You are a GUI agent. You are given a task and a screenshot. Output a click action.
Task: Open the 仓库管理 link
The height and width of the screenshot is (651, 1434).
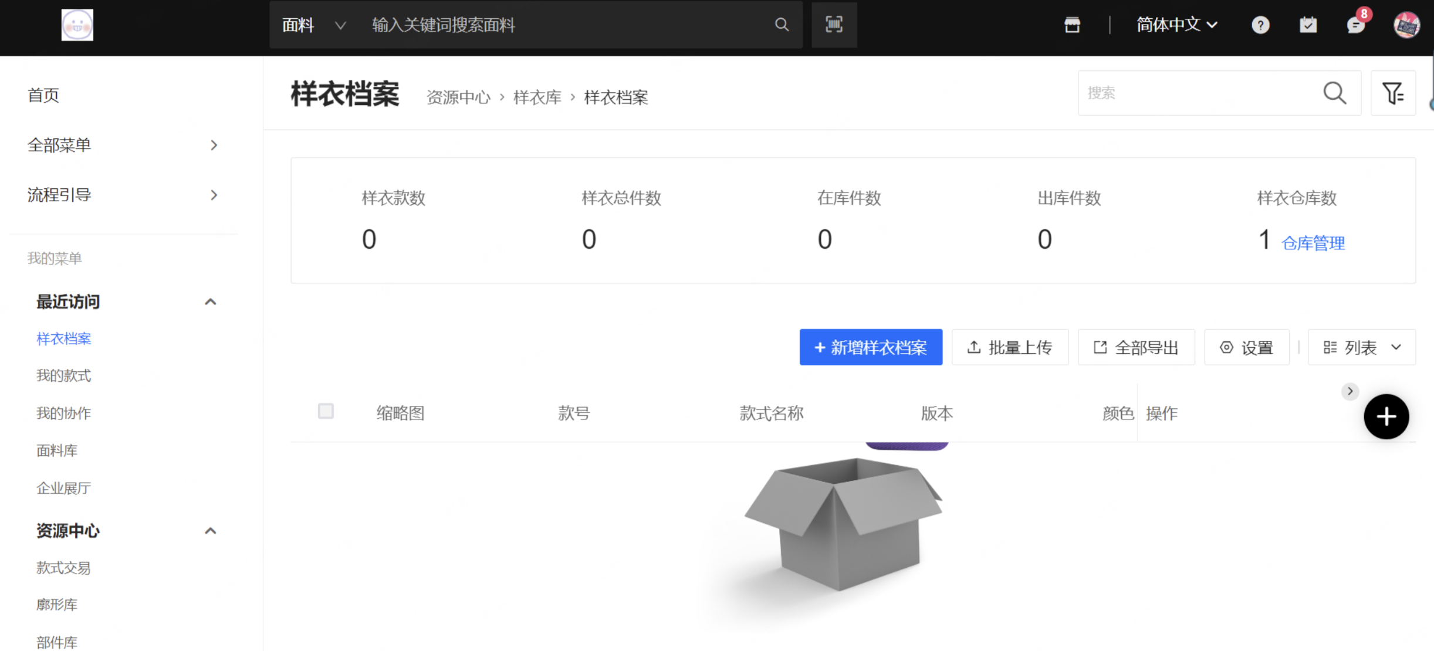click(x=1313, y=243)
